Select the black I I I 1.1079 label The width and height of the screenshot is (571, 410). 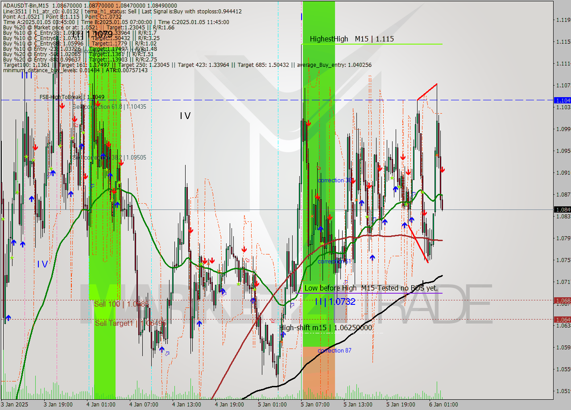92,34
